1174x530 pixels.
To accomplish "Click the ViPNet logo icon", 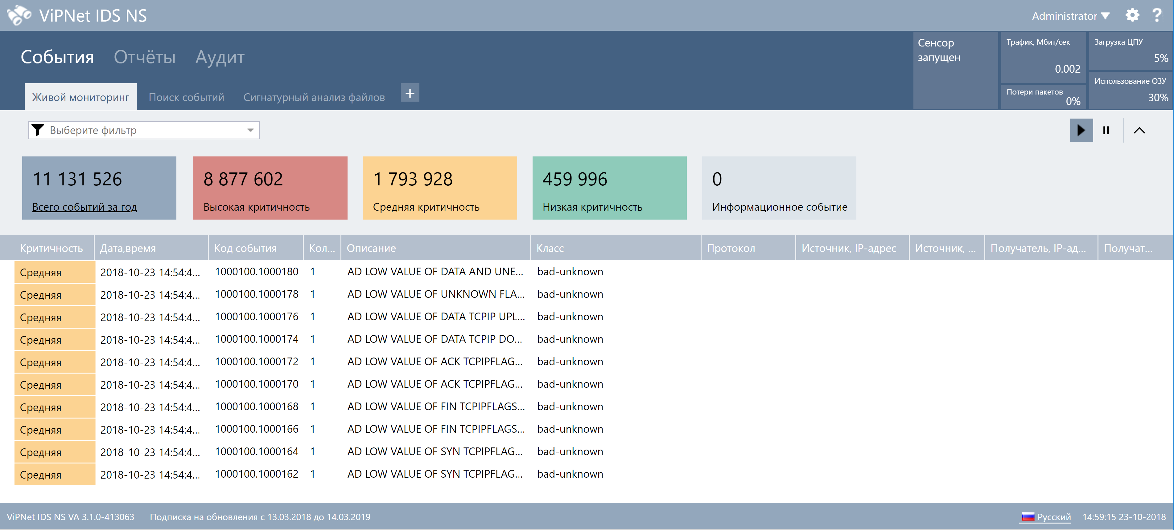I will click(x=19, y=15).
